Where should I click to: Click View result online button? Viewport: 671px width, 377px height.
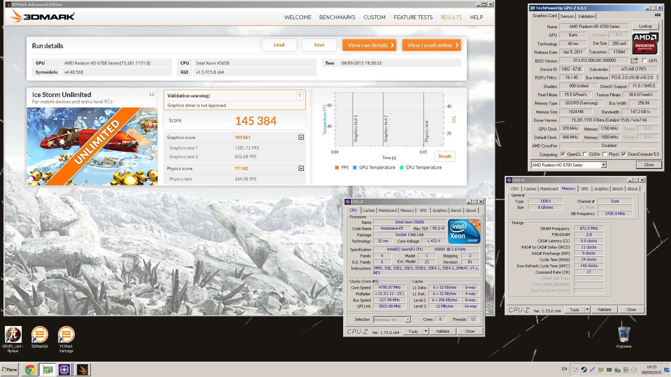click(432, 45)
